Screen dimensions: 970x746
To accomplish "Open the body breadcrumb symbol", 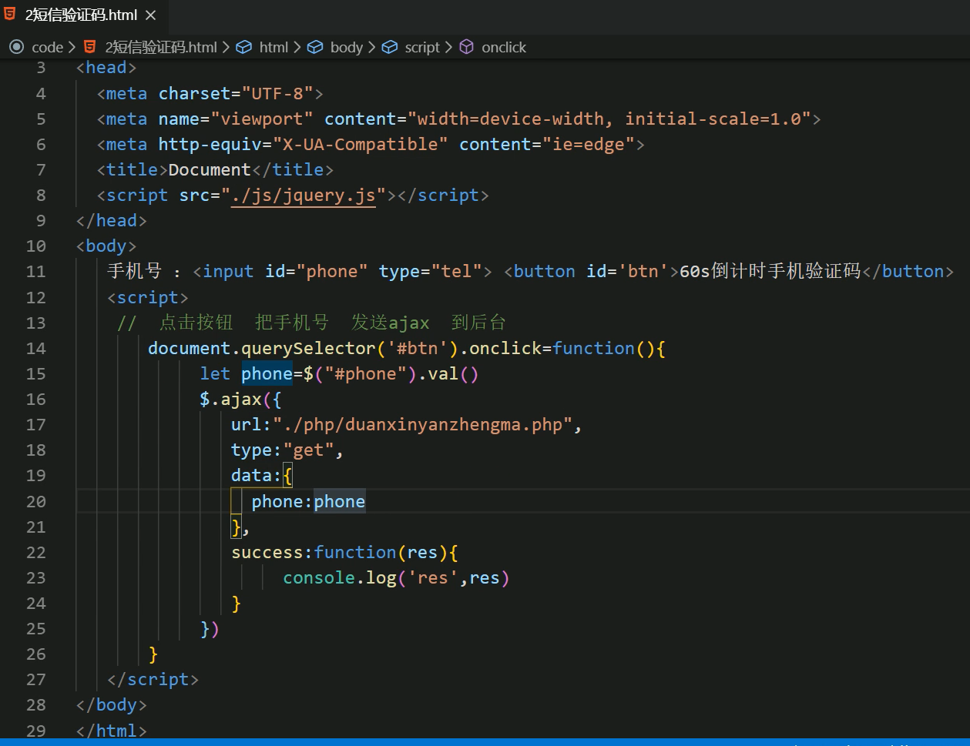I will (346, 47).
